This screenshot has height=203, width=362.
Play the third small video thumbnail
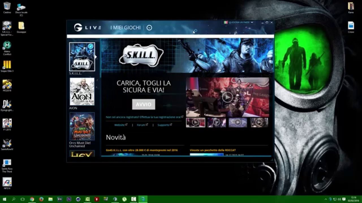[238, 122]
